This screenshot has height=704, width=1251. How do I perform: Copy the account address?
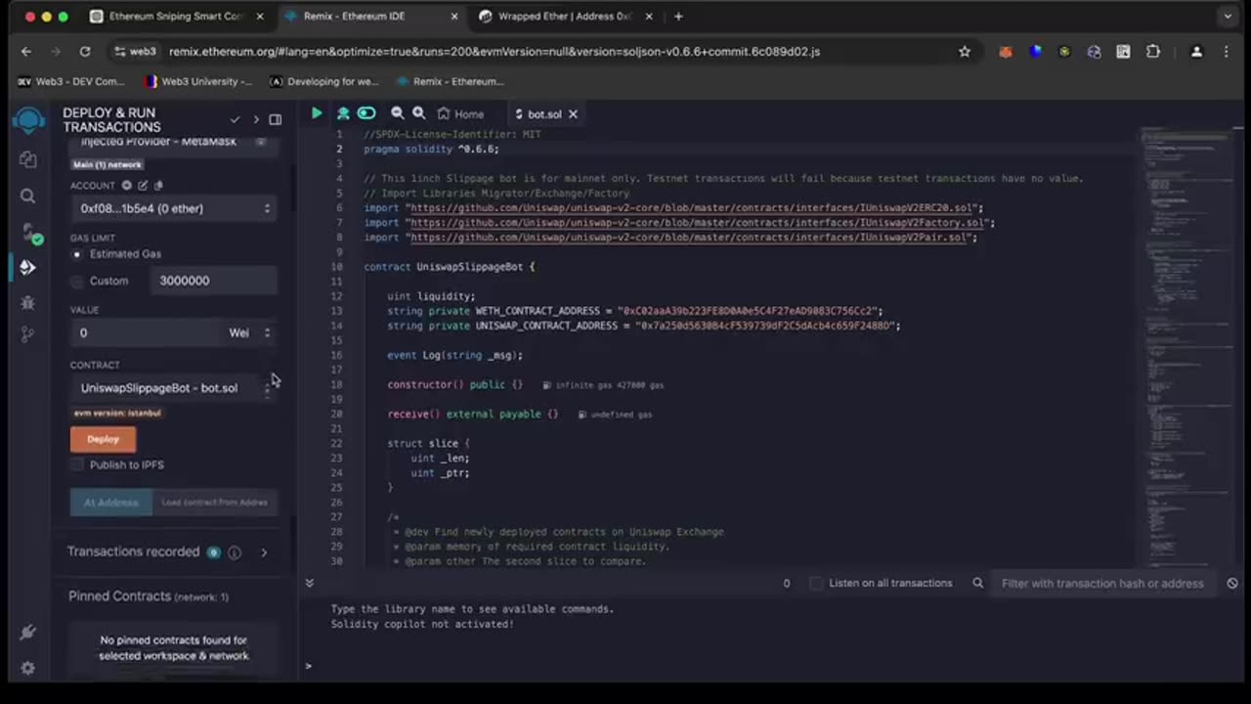158,185
